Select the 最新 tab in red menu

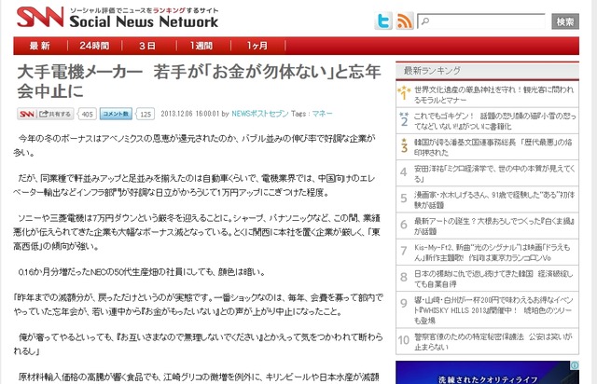pos(40,46)
